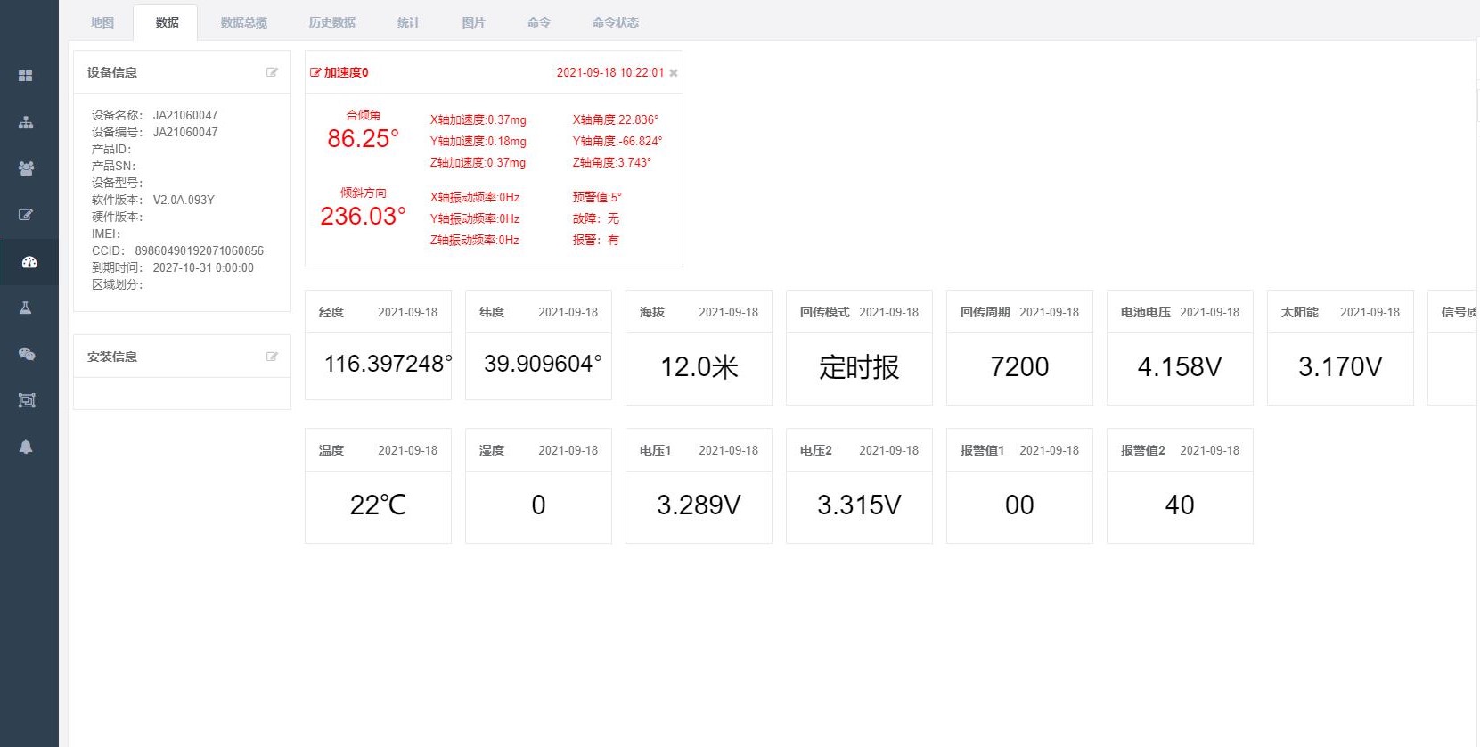Close the 加速度0 card
1480x747 pixels.
(x=674, y=73)
